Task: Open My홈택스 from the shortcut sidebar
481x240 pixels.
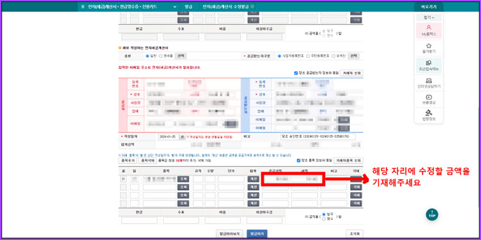Action: (428, 30)
